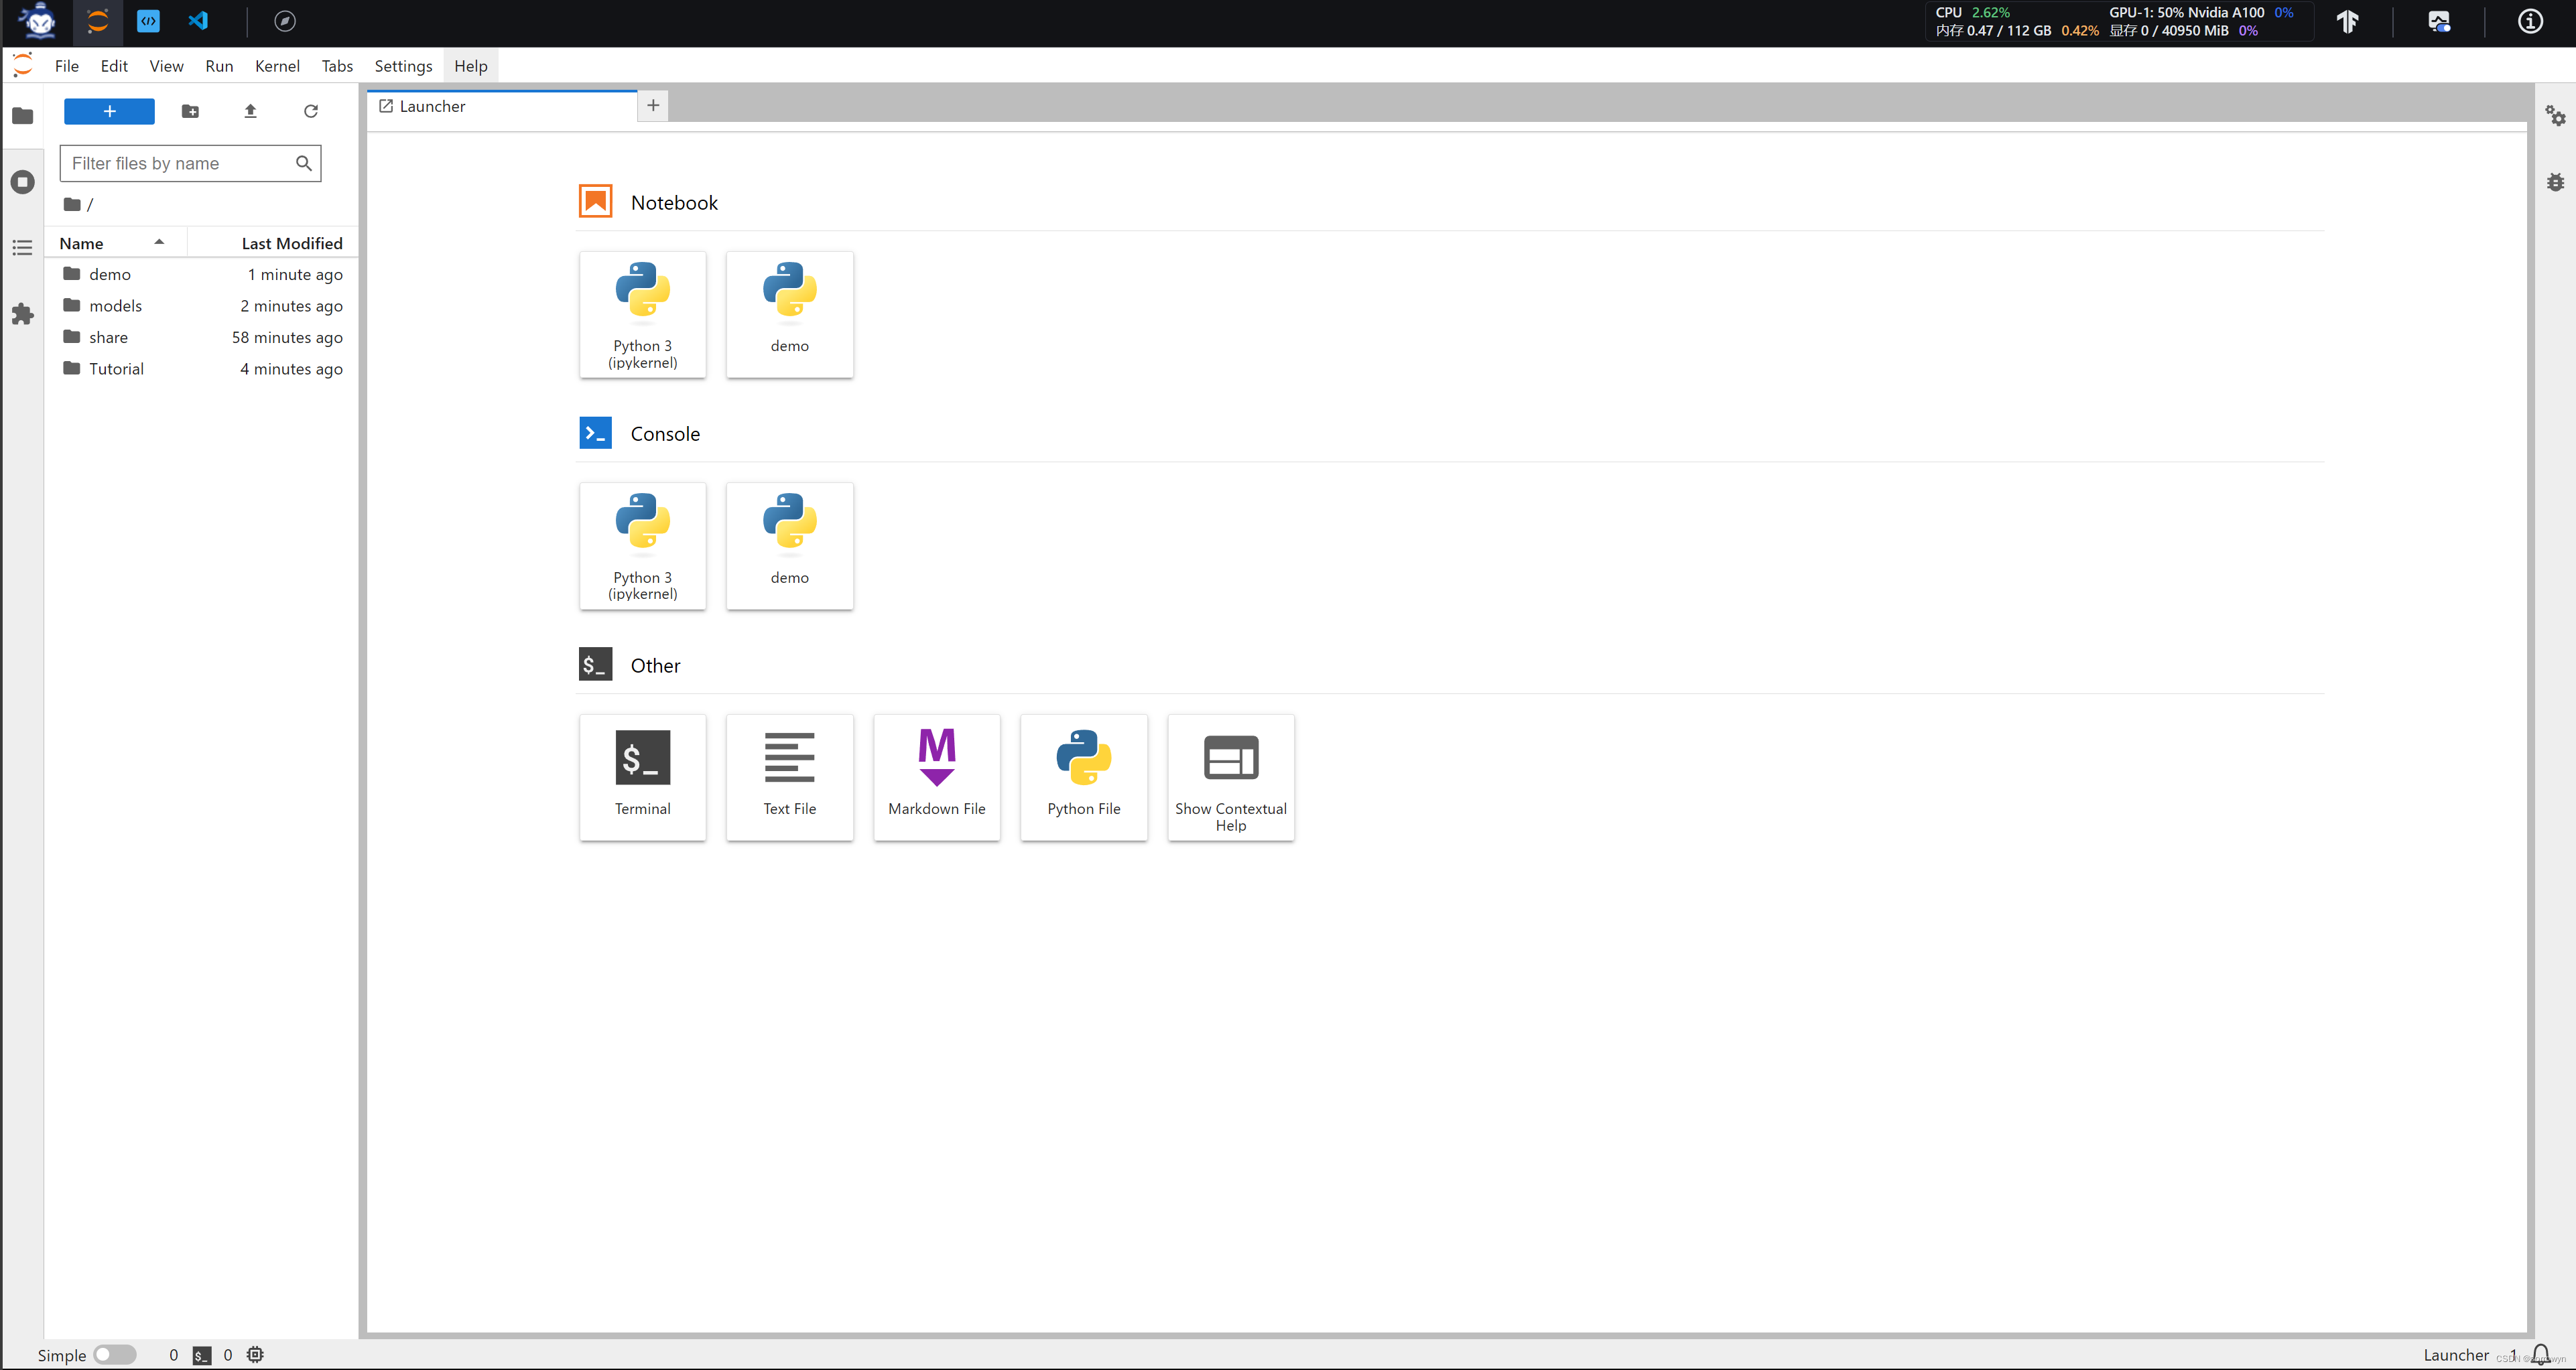Viewport: 2576px width, 1370px height.
Task: Open the Debugger bug icon on right sidebar
Action: [x=2555, y=182]
